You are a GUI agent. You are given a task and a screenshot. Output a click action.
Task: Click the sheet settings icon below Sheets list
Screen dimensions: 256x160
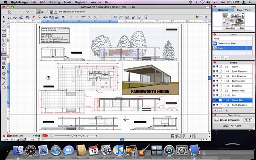[227, 111]
